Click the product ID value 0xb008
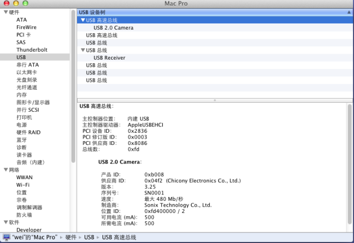 [x=154, y=174]
